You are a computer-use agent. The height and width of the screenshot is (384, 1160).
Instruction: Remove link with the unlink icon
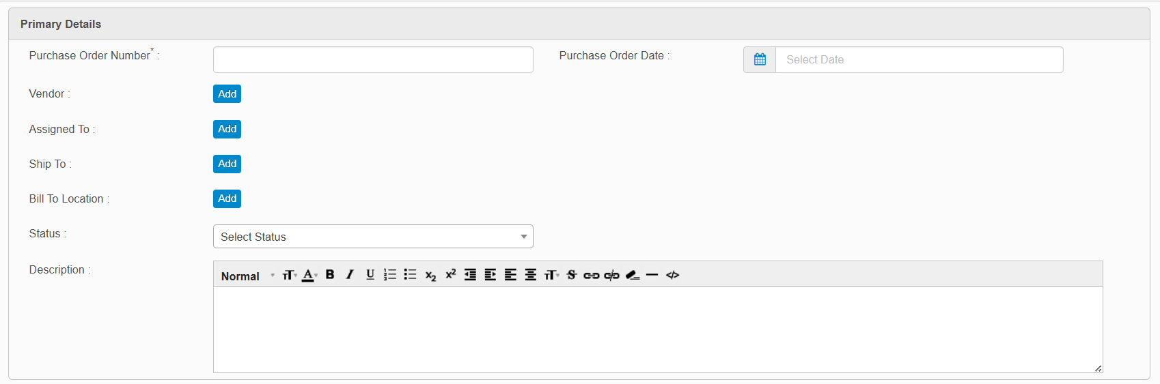pos(611,276)
